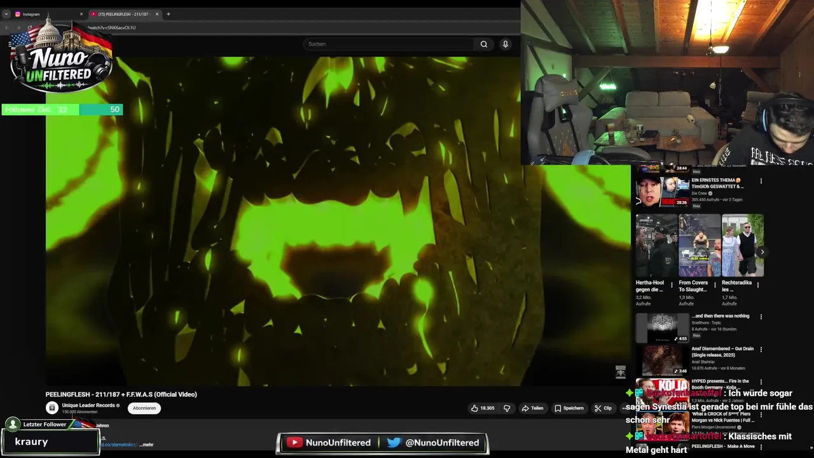Open Hertha-Hool gegen die short thumbnail
The image size is (814, 458).
(656, 246)
